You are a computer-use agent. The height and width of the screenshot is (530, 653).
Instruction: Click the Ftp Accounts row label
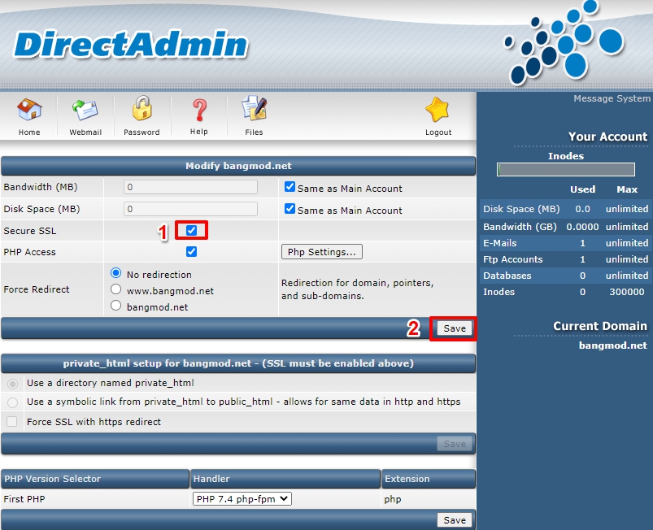(x=512, y=259)
